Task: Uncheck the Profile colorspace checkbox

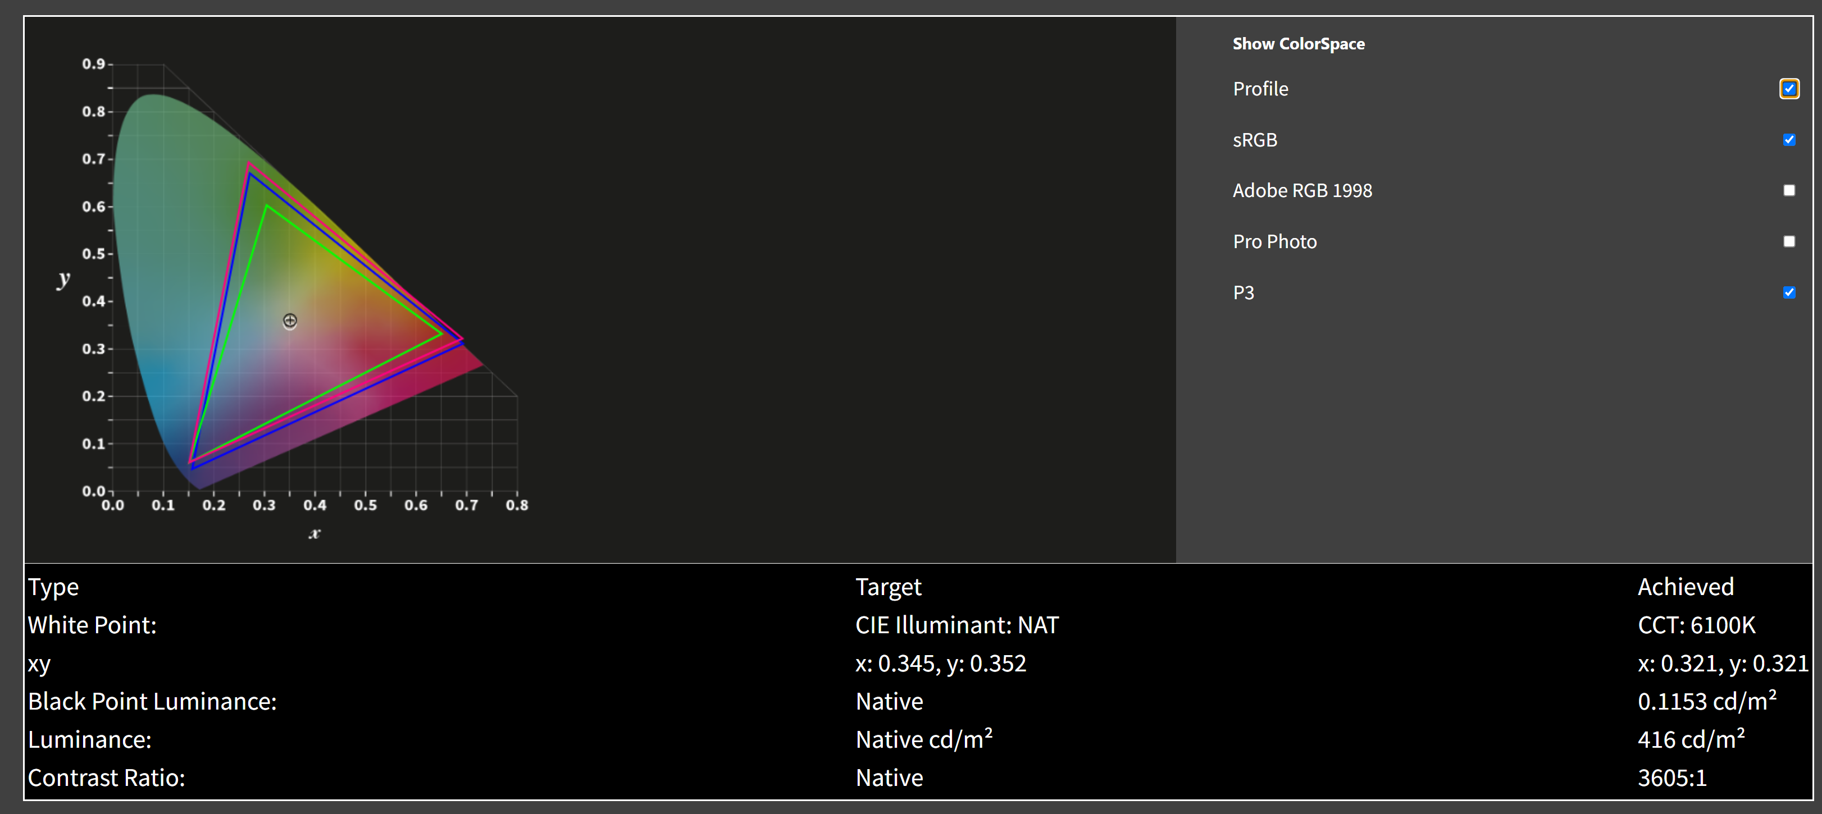Action: (x=1789, y=89)
